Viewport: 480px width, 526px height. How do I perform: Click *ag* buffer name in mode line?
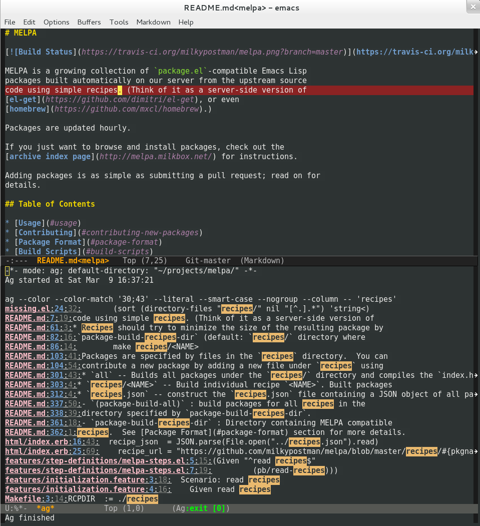click(x=45, y=508)
